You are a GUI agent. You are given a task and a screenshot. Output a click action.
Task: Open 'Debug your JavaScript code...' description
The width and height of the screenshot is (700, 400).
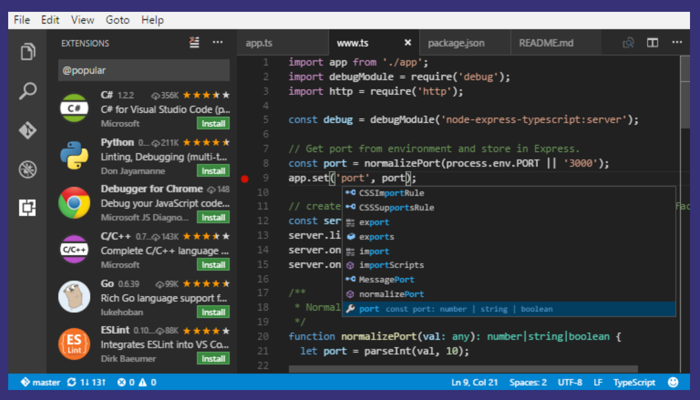[165, 204]
